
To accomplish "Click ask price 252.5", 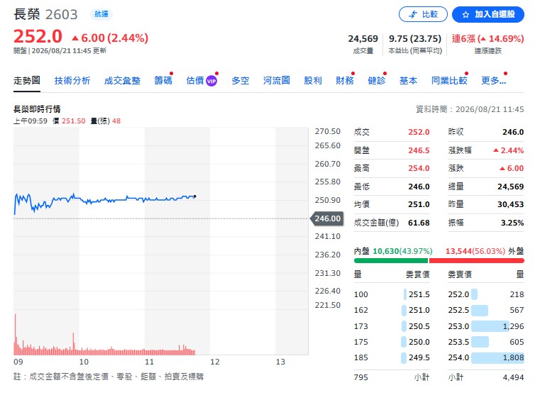I will [x=458, y=311].
